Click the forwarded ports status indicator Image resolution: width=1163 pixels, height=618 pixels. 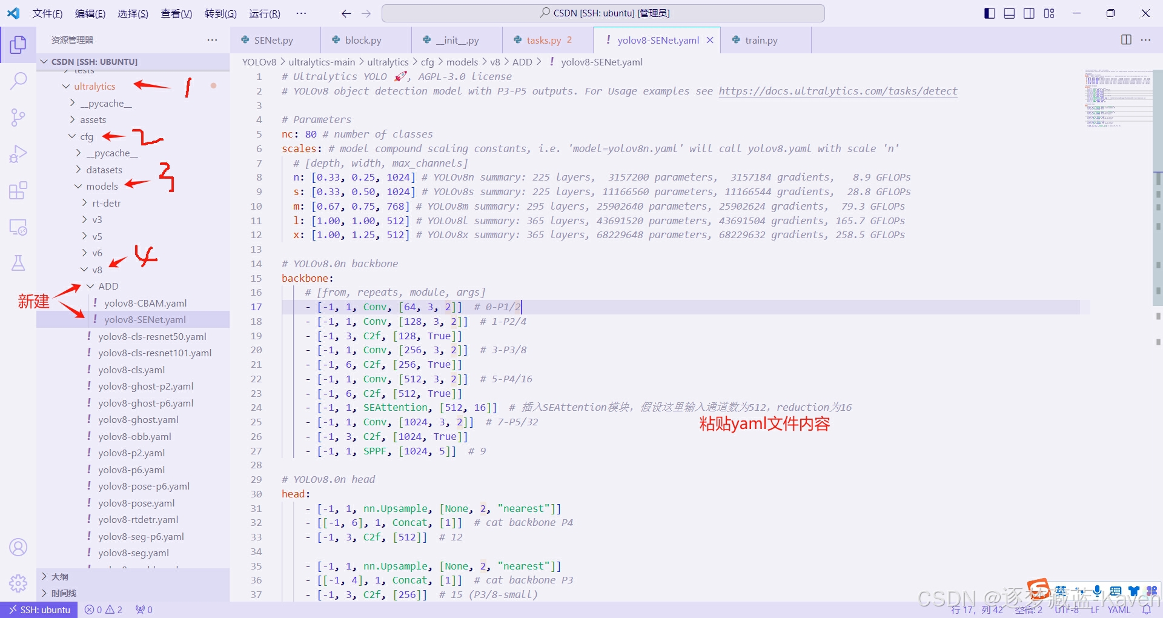[x=144, y=610]
